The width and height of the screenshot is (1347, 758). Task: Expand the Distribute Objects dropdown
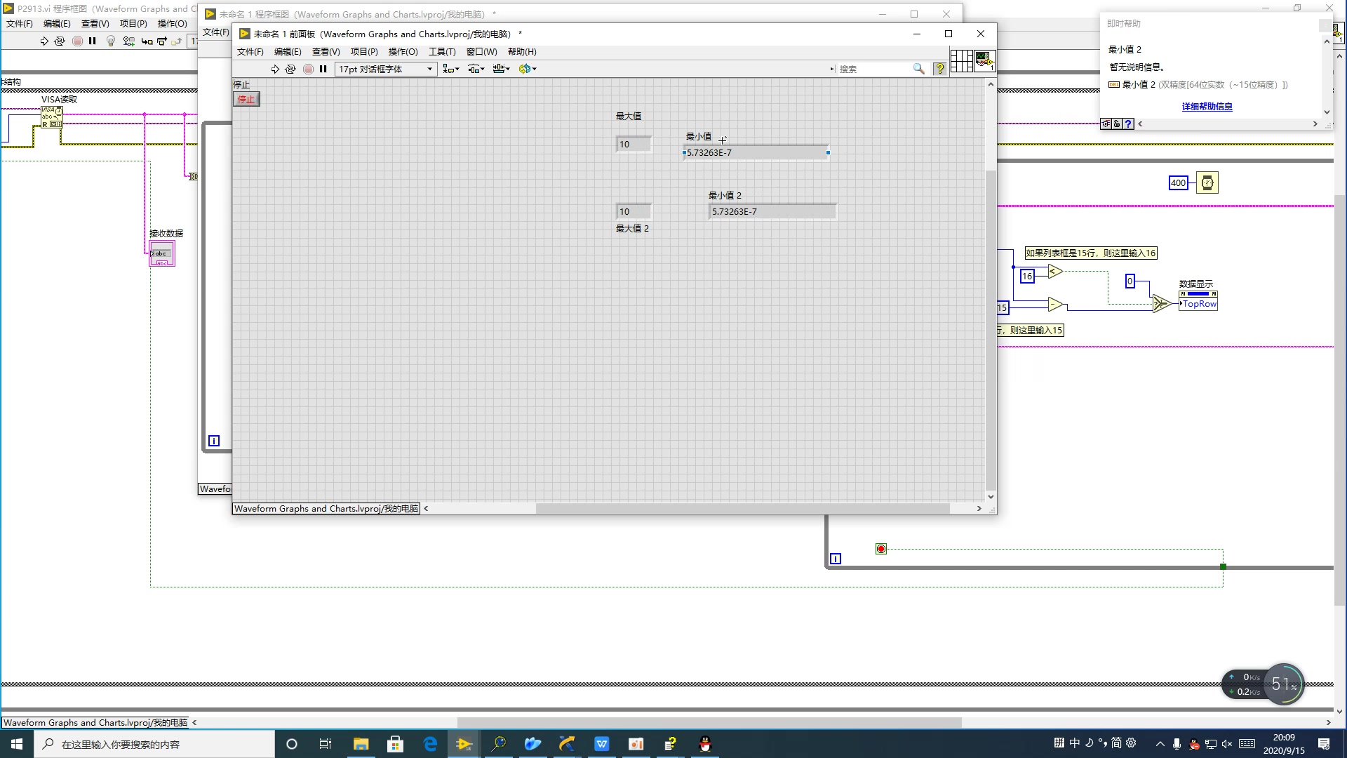click(x=476, y=69)
